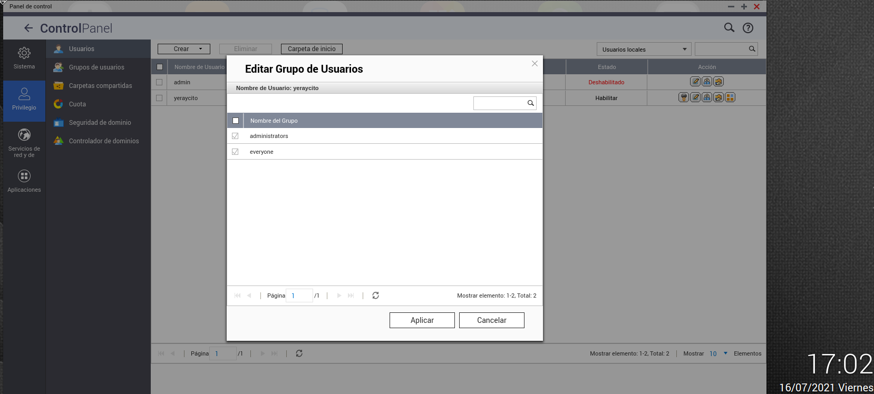Click the search magnifier icon in the header
874x394 pixels.
coord(729,28)
